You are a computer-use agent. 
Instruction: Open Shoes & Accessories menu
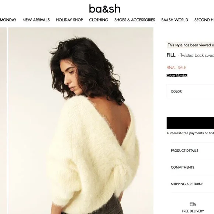pos(135,20)
